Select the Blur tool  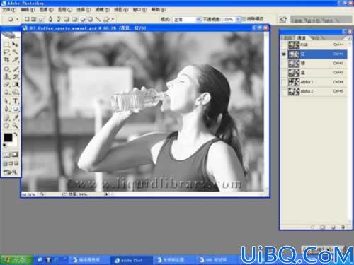6,92
